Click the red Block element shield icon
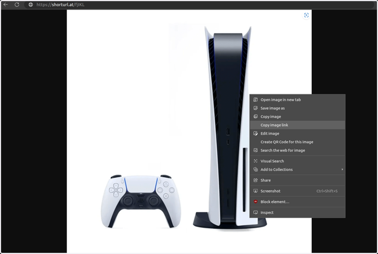 click(x=255, y=202)
